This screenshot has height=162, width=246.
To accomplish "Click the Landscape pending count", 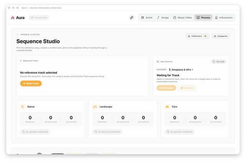I will click(x=103, y=117).
